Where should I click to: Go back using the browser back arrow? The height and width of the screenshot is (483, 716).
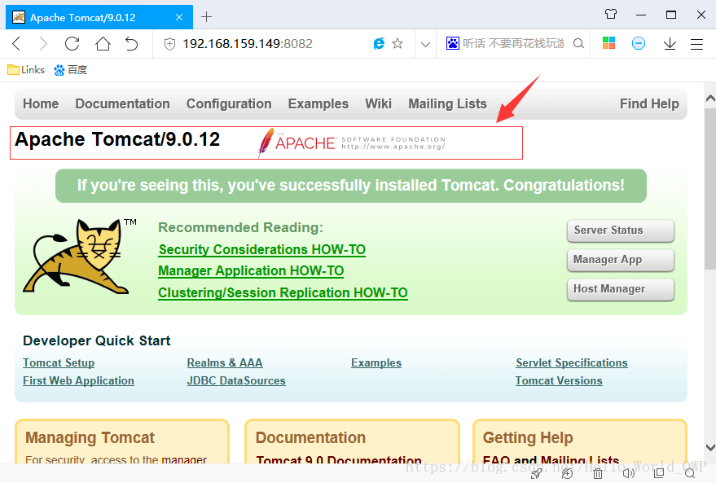point(16,44)
